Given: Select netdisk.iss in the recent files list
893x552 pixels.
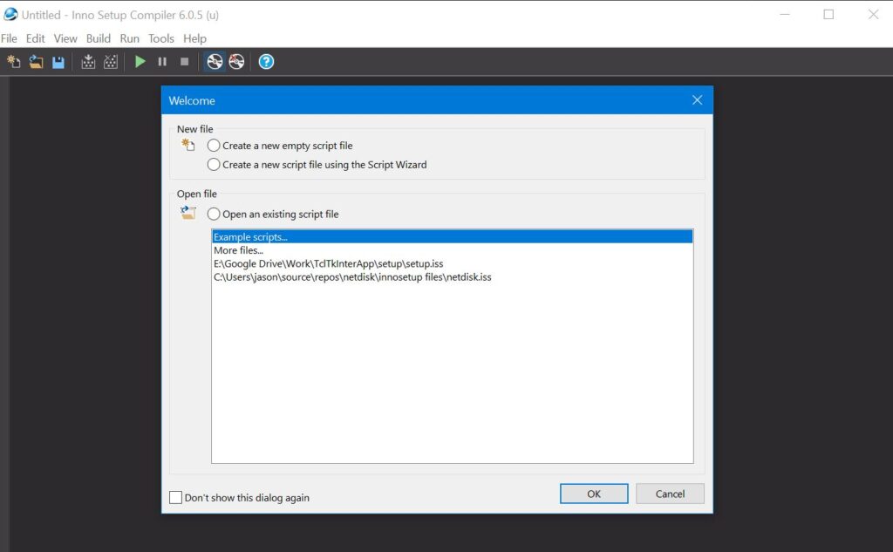Looking at the screenshot, I should click(x=352, y=277).
